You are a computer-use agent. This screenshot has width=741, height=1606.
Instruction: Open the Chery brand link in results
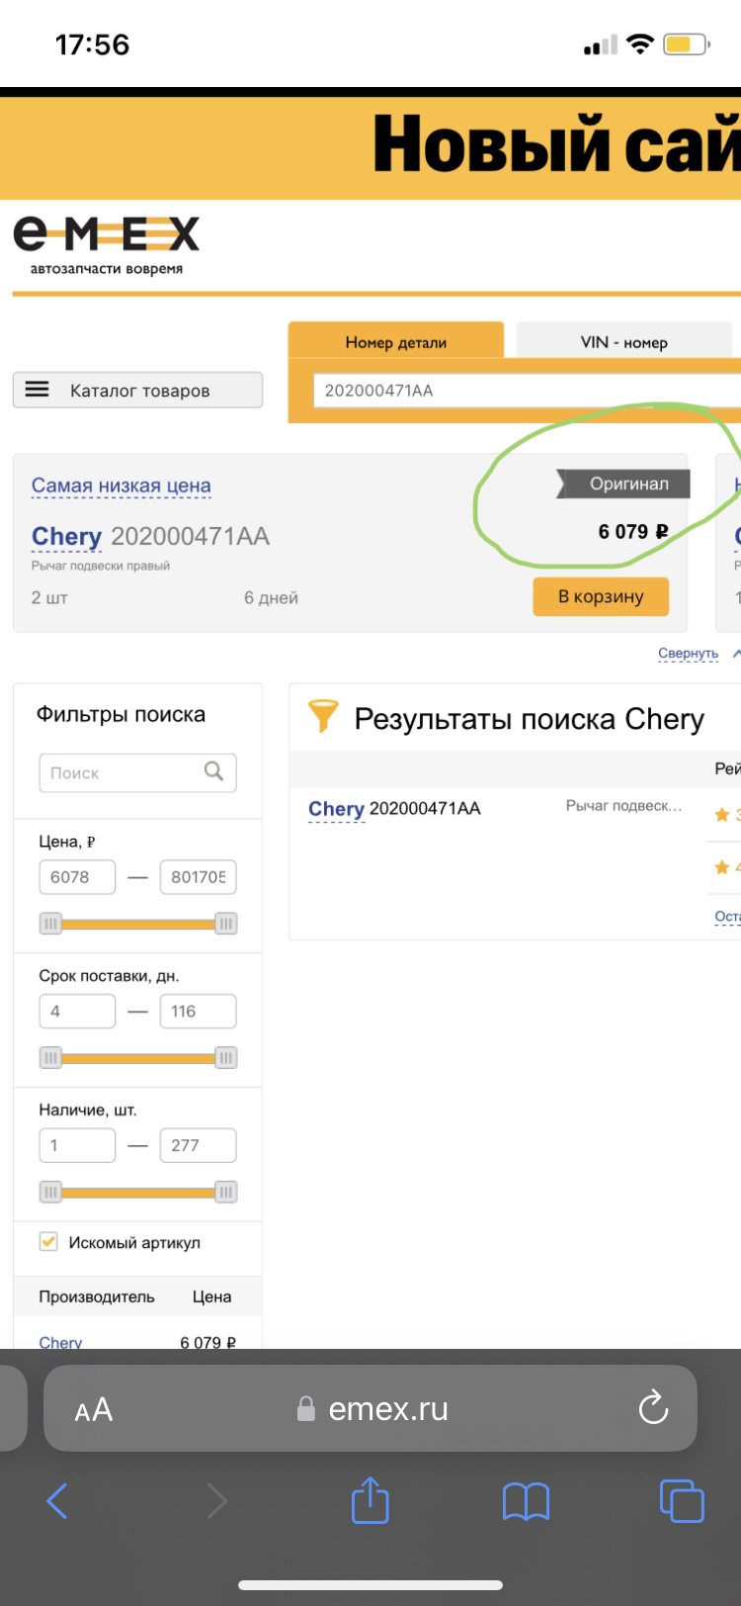pos(336,808)
